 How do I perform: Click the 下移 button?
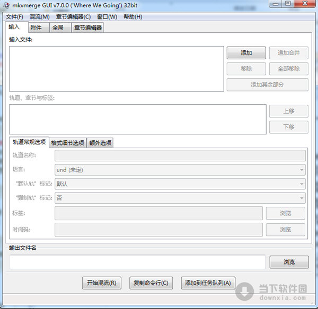(x=289, y=127)
